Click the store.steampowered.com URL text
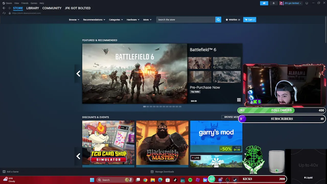Viewport: 327px width, 184px height. 26,13
